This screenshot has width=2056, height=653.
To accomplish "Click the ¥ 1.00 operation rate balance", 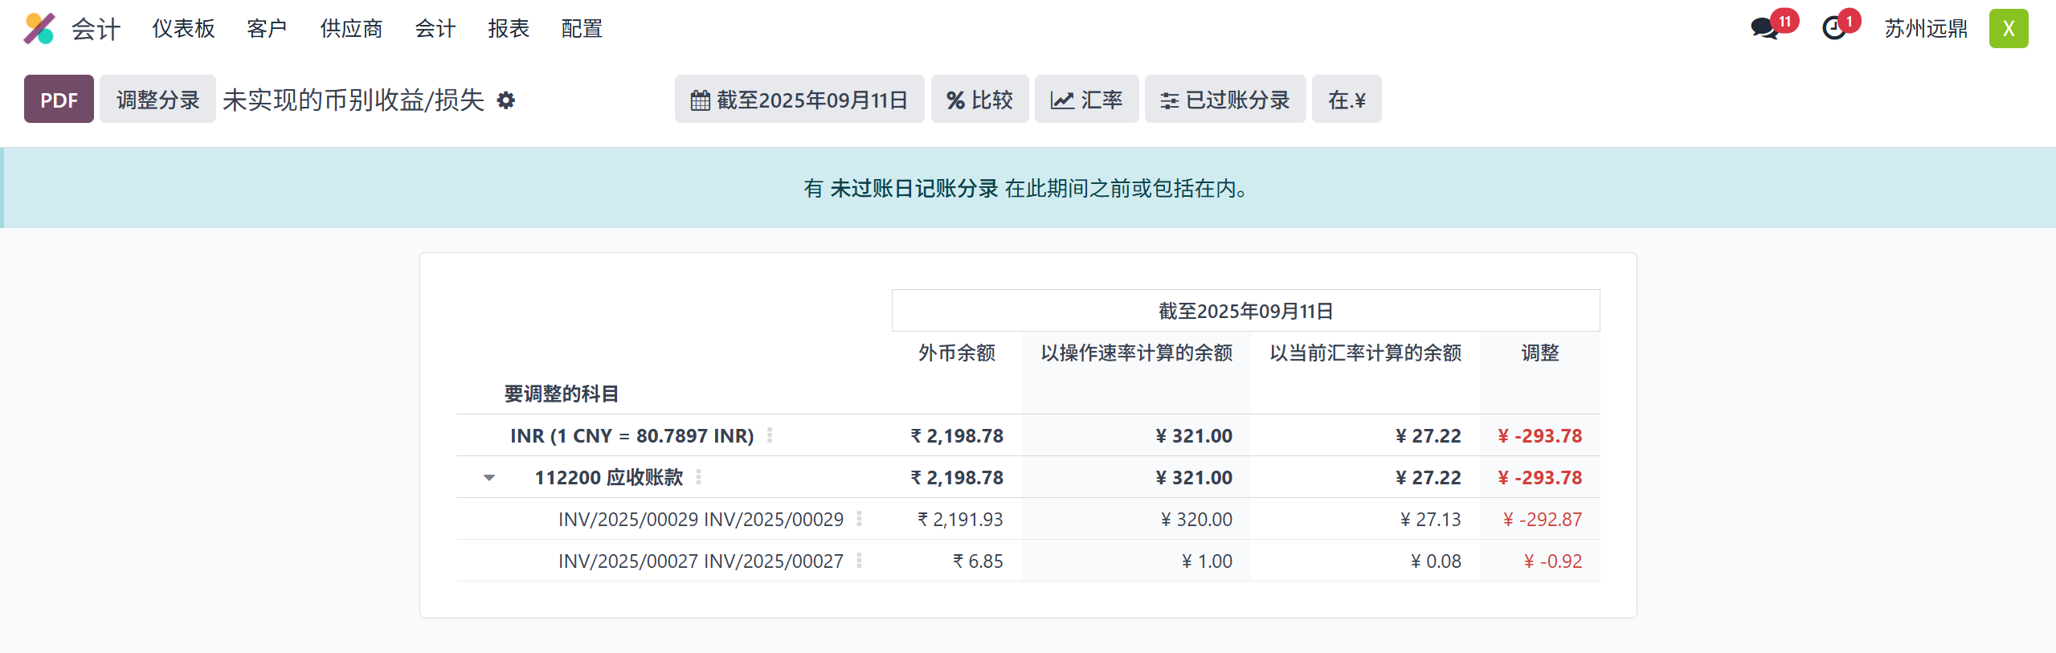I will 1207,561.
